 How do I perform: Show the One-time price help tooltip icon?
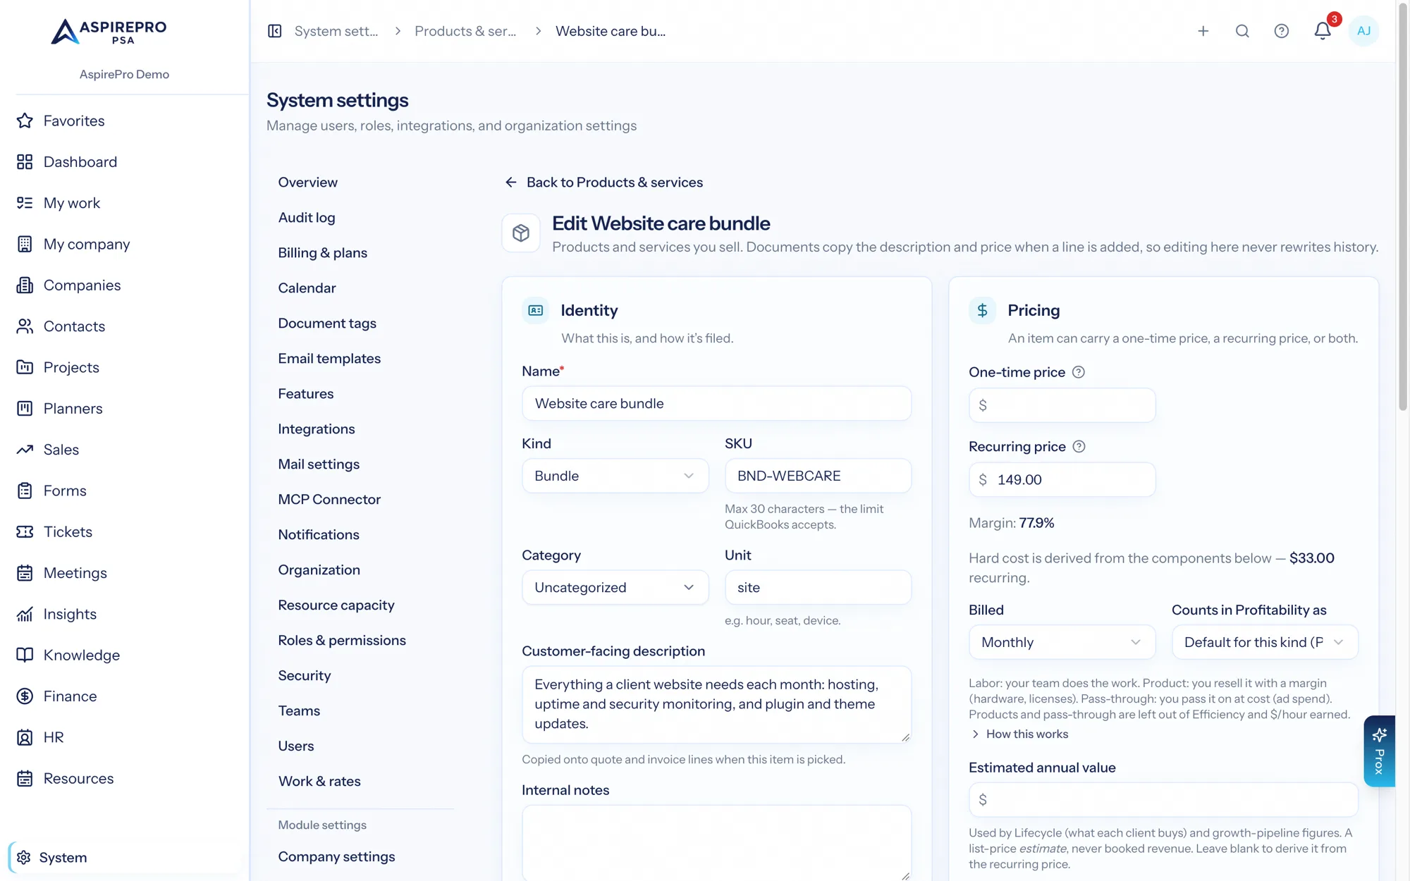point(1079,372)
